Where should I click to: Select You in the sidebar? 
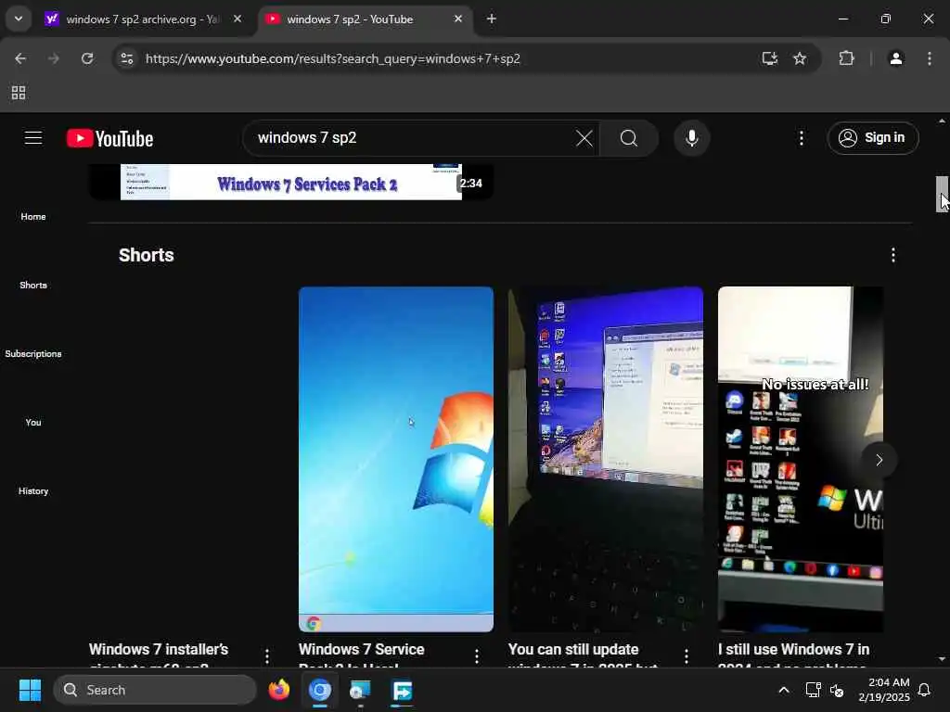33,422
